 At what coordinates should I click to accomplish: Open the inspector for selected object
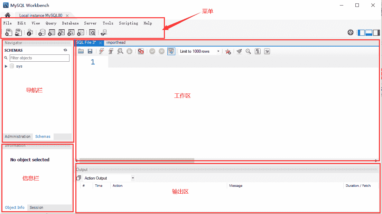30,32
